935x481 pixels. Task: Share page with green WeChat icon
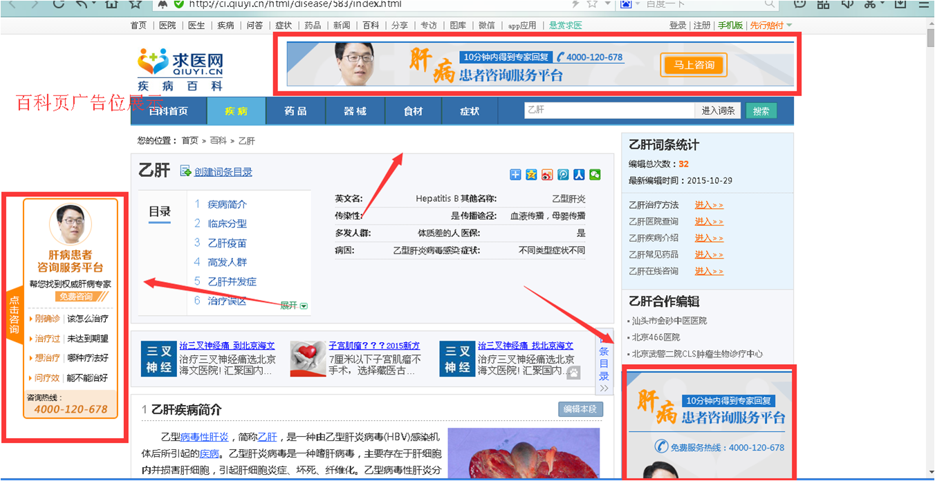click(595, 175)
